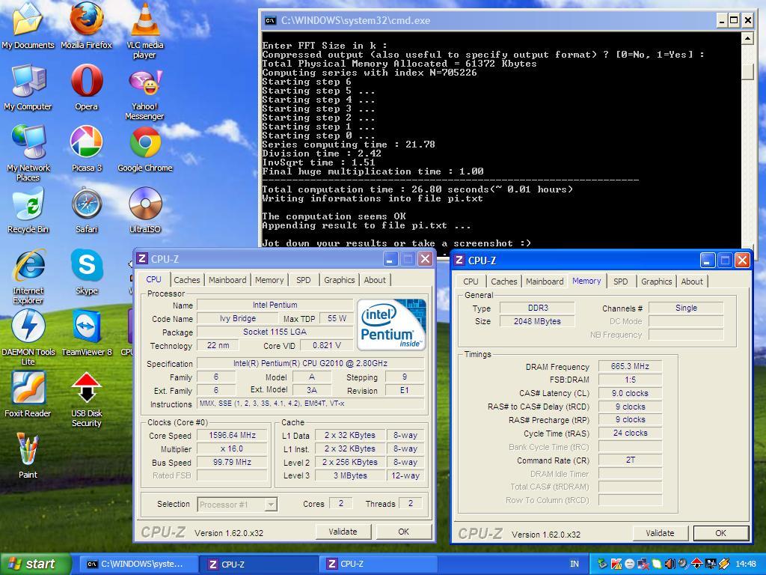Open VLC media player icon
766x575 pixels.
coord(144,29)
